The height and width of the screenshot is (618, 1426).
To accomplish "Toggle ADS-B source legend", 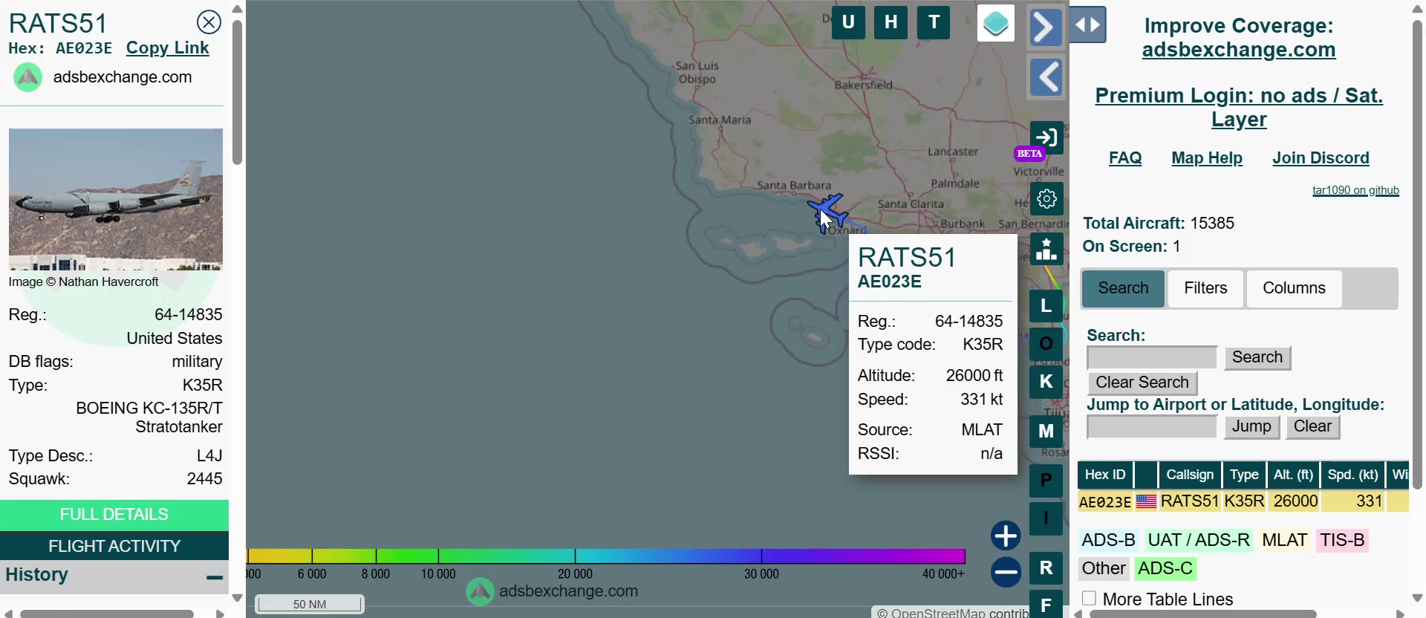I will 1108,540.
